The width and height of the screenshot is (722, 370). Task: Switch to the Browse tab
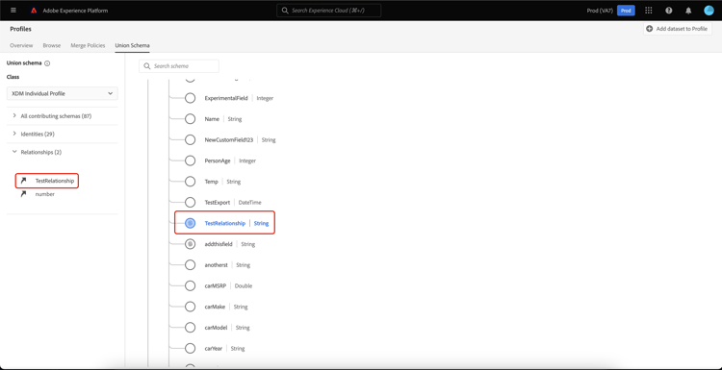pyautogui.click(x=52, y=45)
